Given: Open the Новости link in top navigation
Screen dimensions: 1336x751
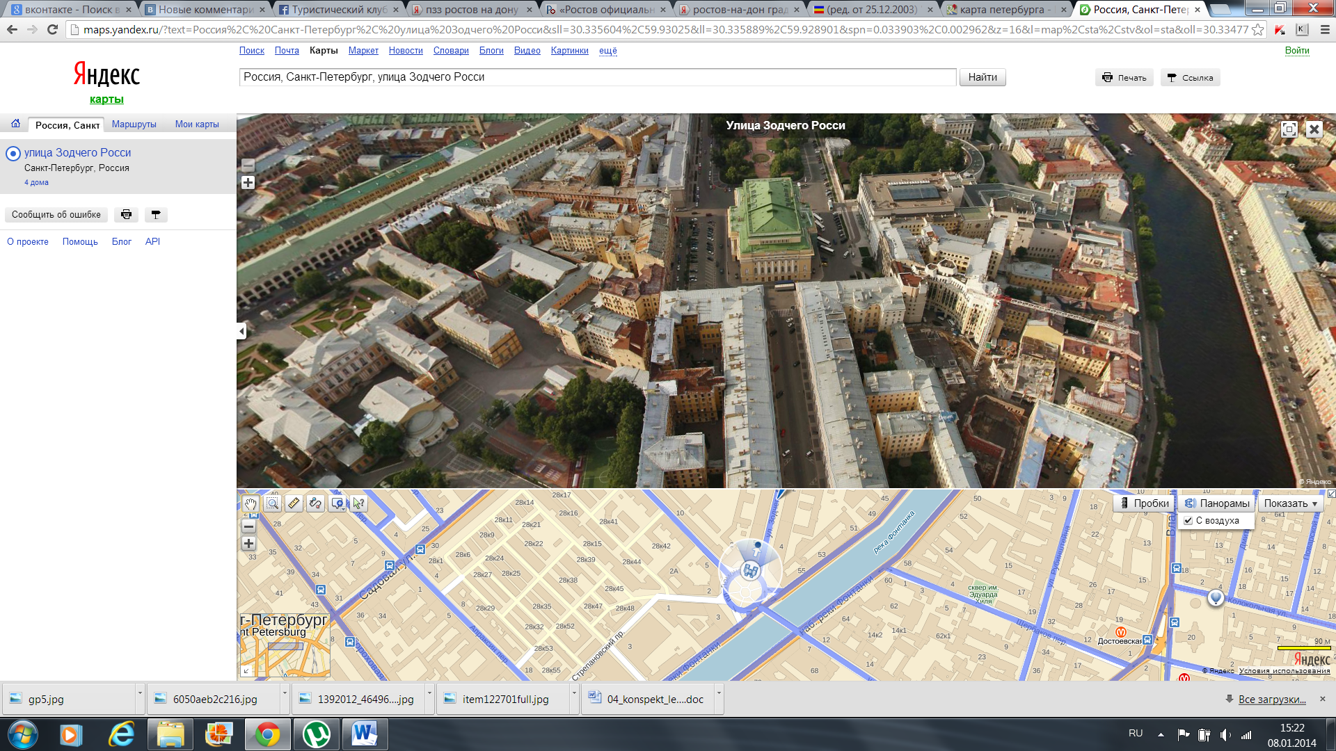Looking at the screenshot, I should pos(406,51).
